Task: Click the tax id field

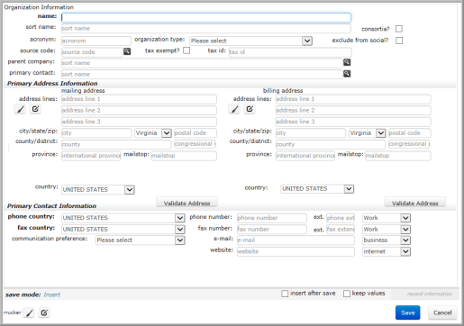Action: 290,52
